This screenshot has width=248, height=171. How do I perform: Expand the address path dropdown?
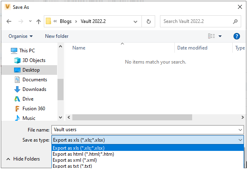135,22
